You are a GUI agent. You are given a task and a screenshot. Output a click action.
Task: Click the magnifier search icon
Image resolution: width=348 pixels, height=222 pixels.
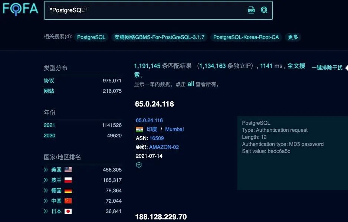(264, 10)
